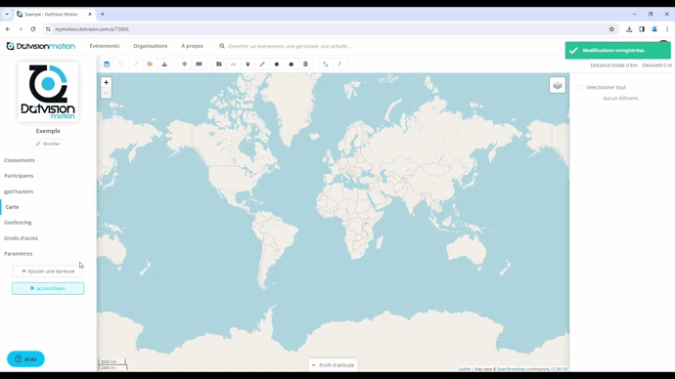This screenshot has height=379, width=675.
Task: Click the event search input field
Action: [x=290, y=46]
